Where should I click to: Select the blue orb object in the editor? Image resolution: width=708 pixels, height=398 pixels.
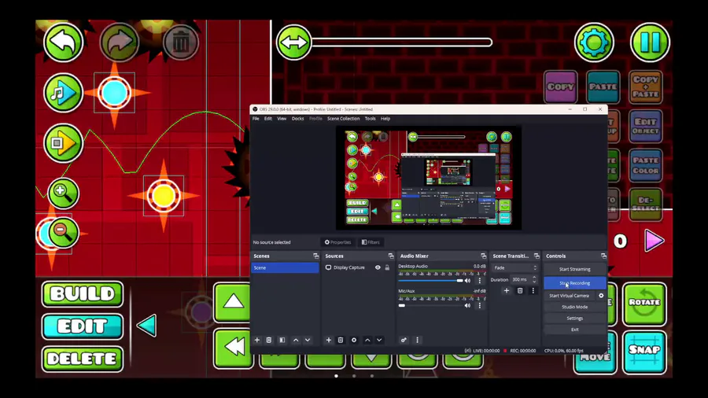tap(114, 93)
